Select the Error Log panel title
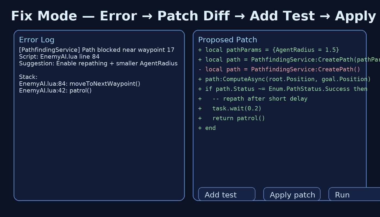 coord(37,40)
